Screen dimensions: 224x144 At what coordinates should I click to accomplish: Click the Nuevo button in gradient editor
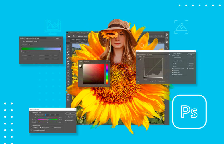pyautogui.click(x=57, y=38)
